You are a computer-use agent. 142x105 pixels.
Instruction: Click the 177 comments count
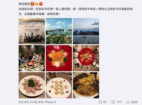click(119, 102)
